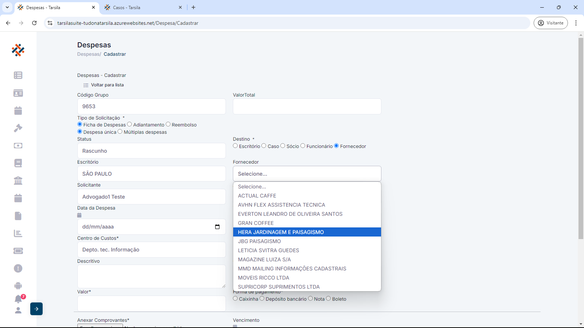Choose Múltiplas despesas option
Screen dimensions: 584x328
coord(120,132)
